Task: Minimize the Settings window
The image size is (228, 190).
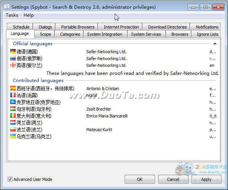Action: [193, 7]
